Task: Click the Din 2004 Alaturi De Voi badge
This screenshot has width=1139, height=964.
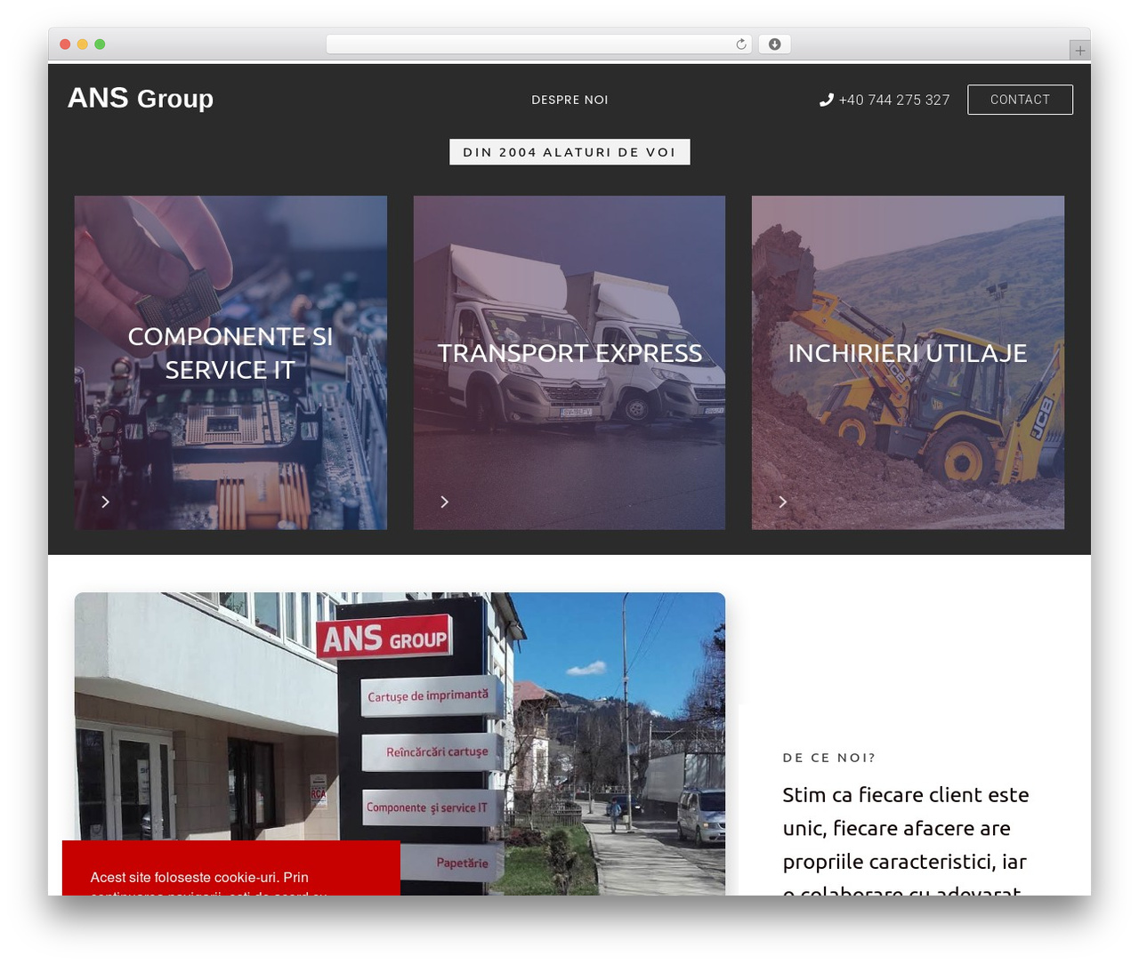Action: [569, 152]
